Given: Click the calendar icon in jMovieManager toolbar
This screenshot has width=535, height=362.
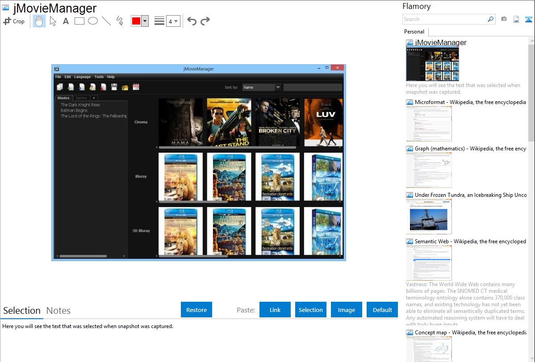Looking at the screenshot, I should point(136,87).
